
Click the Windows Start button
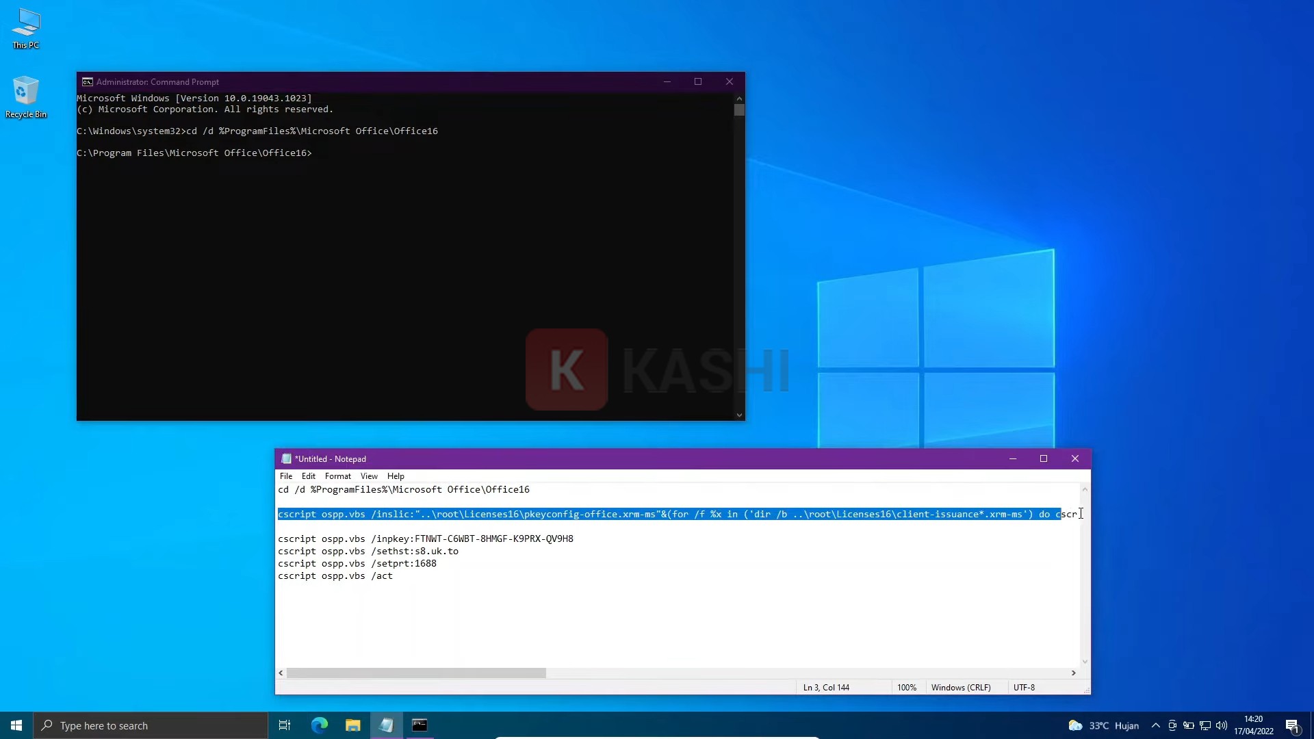tap(16, 725)
